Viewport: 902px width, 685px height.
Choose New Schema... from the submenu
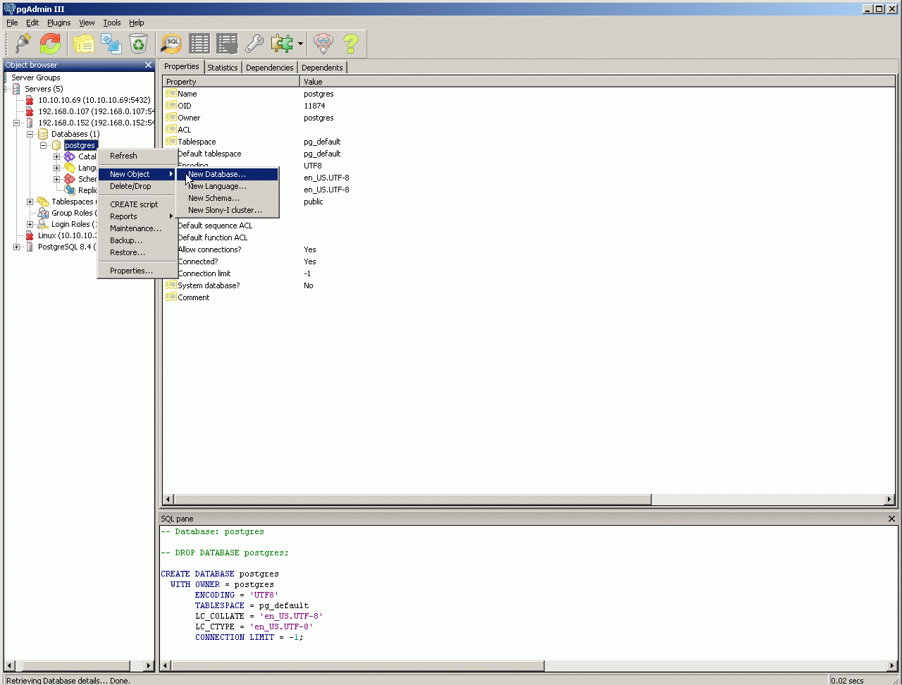[x=228, y=198]
